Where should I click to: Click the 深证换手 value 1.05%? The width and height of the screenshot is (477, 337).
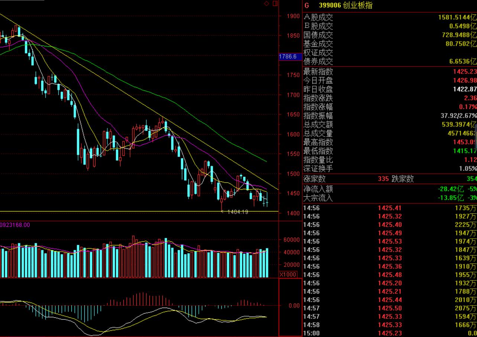click(x=468, y=169)
